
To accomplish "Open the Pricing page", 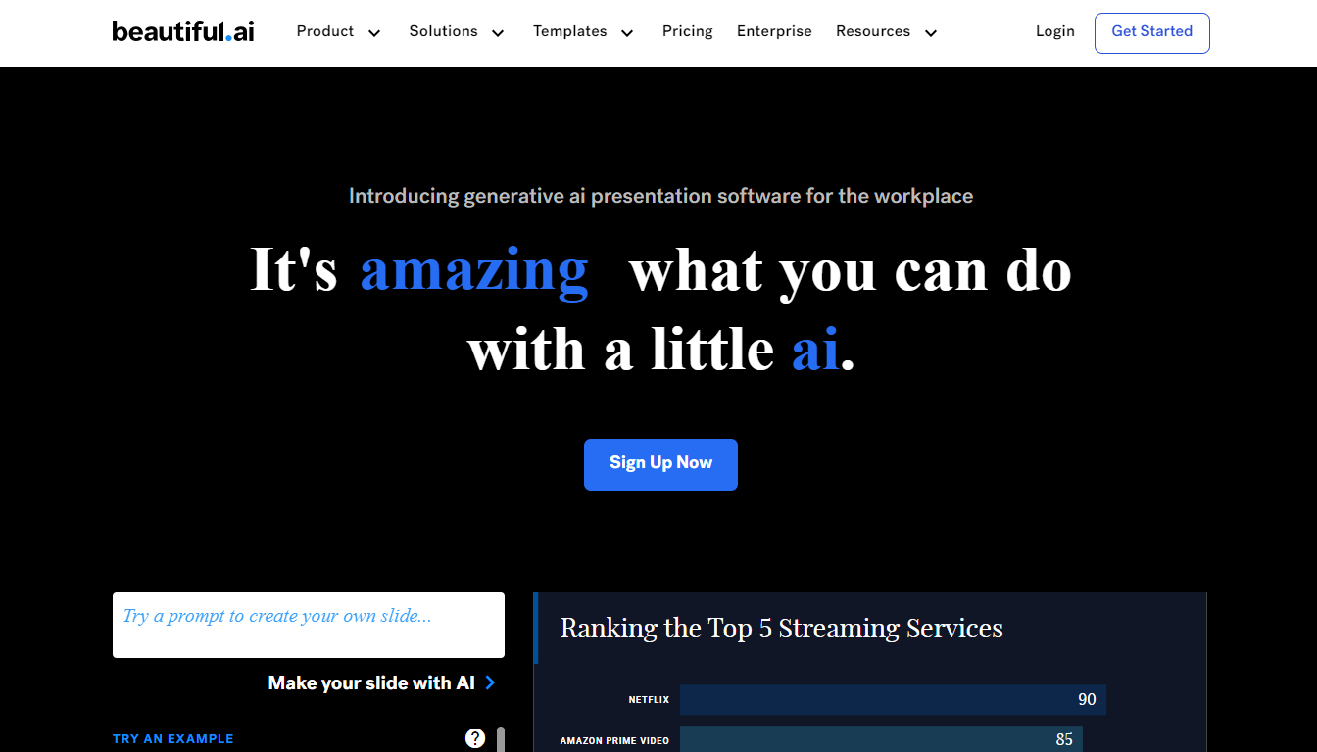I will [687, 31].
